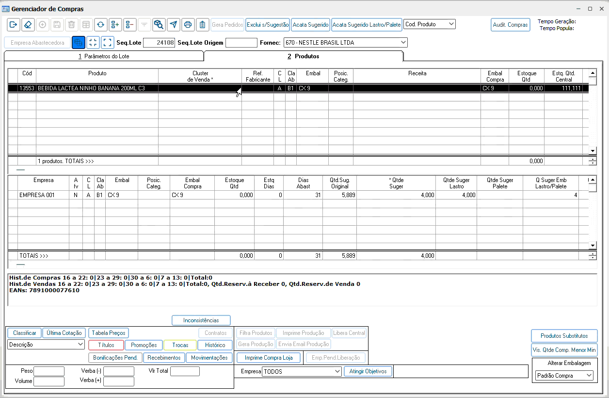Click Tabela Preços button
This screenshot has width=609, height=398.
pos(109,333)
